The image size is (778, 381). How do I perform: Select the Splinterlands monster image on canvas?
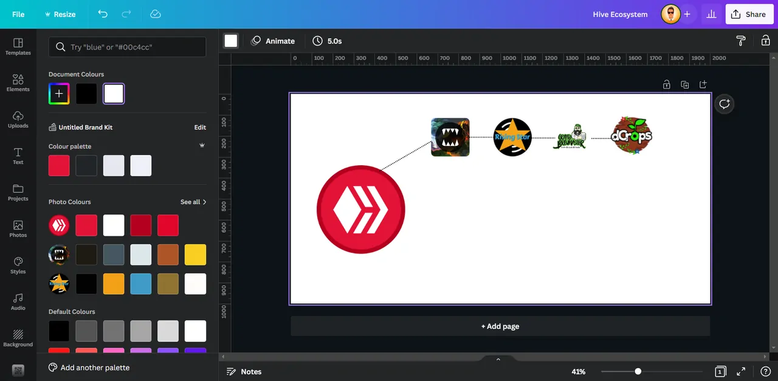(x=450, y=137)
